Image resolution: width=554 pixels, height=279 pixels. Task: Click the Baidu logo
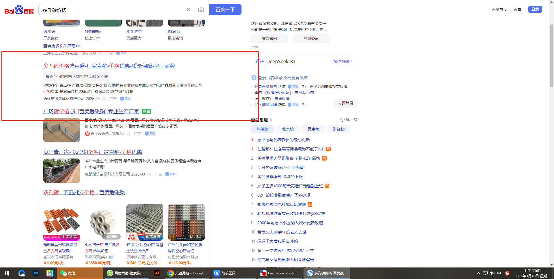[19, 10]
